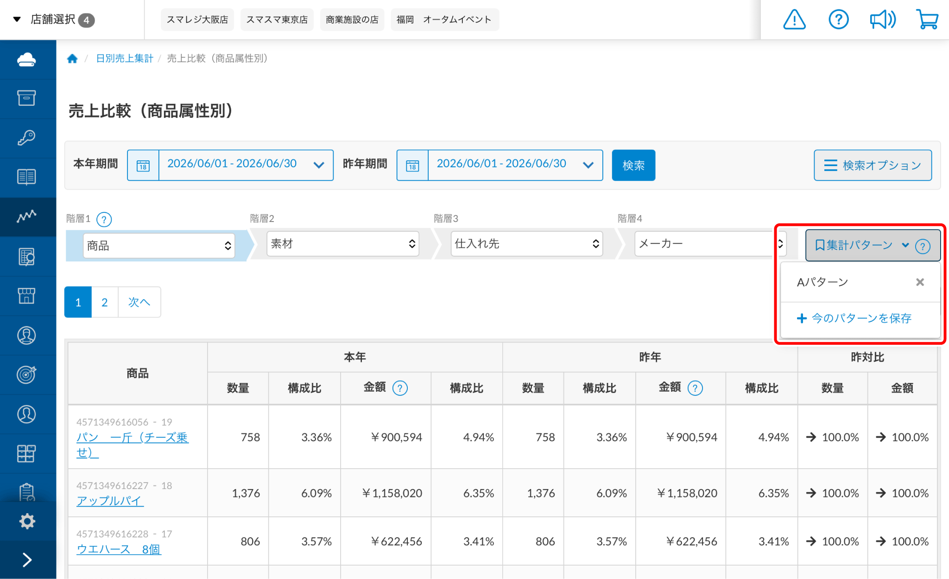
Task: Click 今のパターンを保存 to save pattern
Action: click(x=854, y=318)
